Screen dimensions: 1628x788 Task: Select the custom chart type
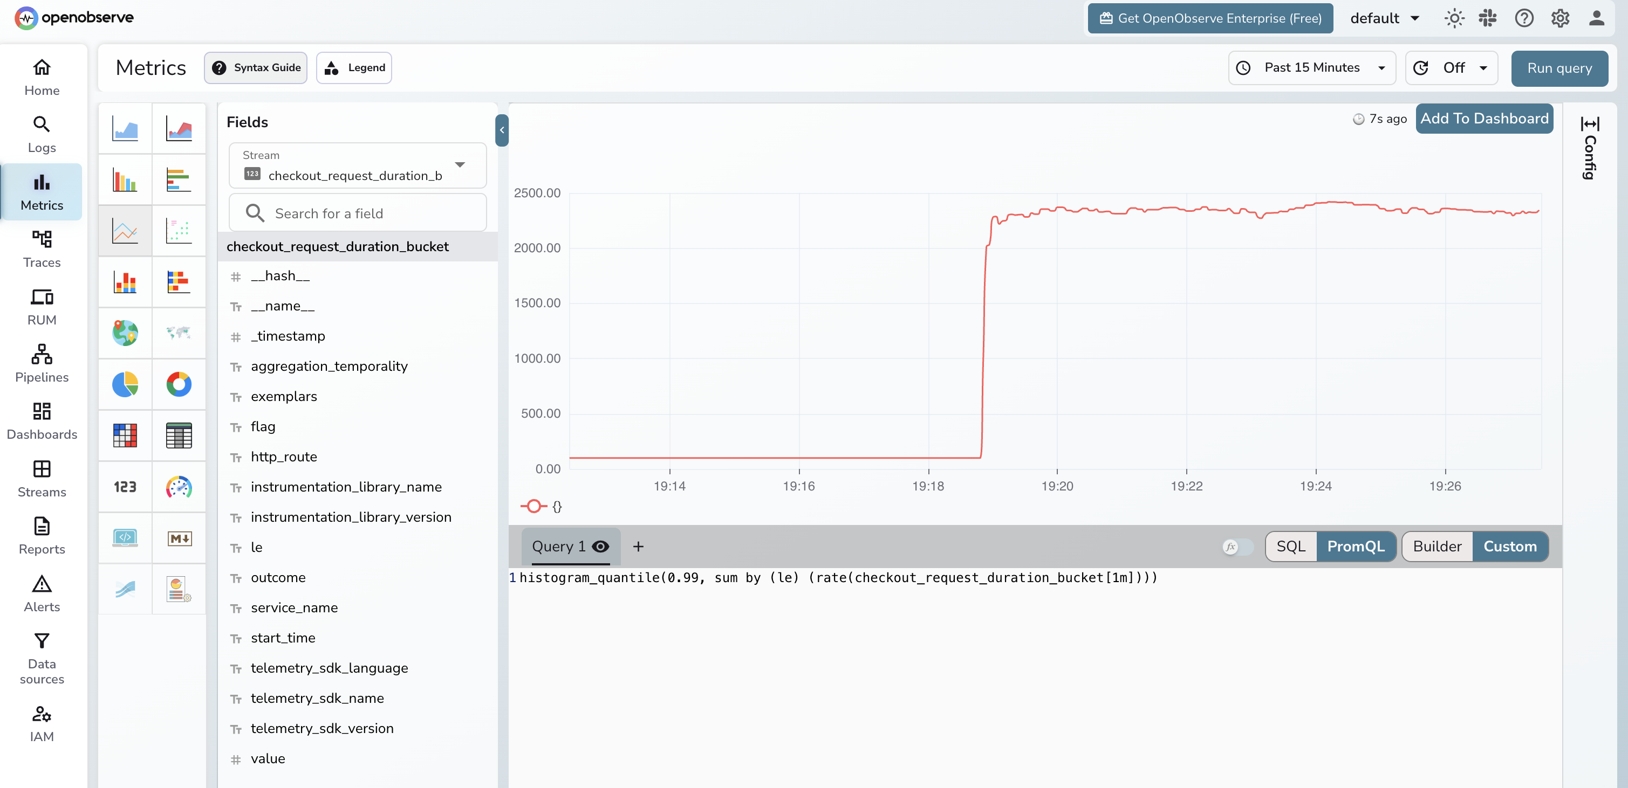[179, 589]
